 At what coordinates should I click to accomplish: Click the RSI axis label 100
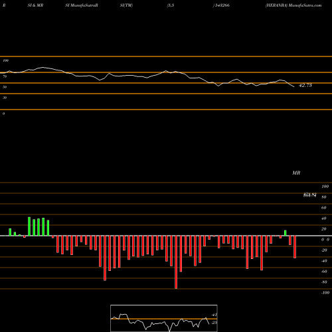pyautogui.click(x=5, y=60)
